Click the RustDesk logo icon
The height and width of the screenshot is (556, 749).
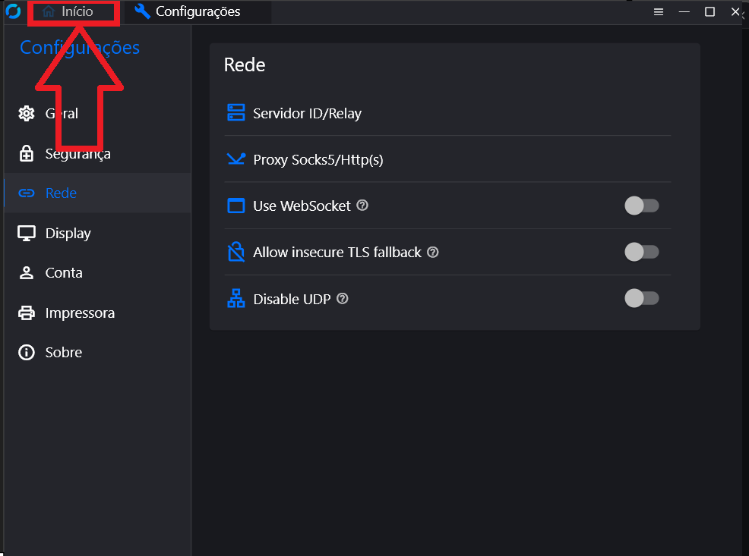12,11
